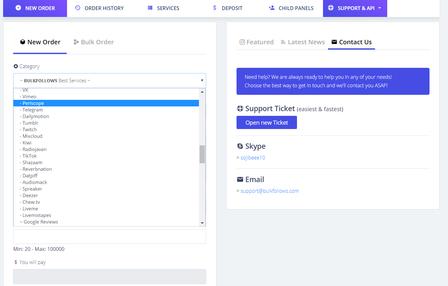Click the plus icon on New Order

pos(18,8)
